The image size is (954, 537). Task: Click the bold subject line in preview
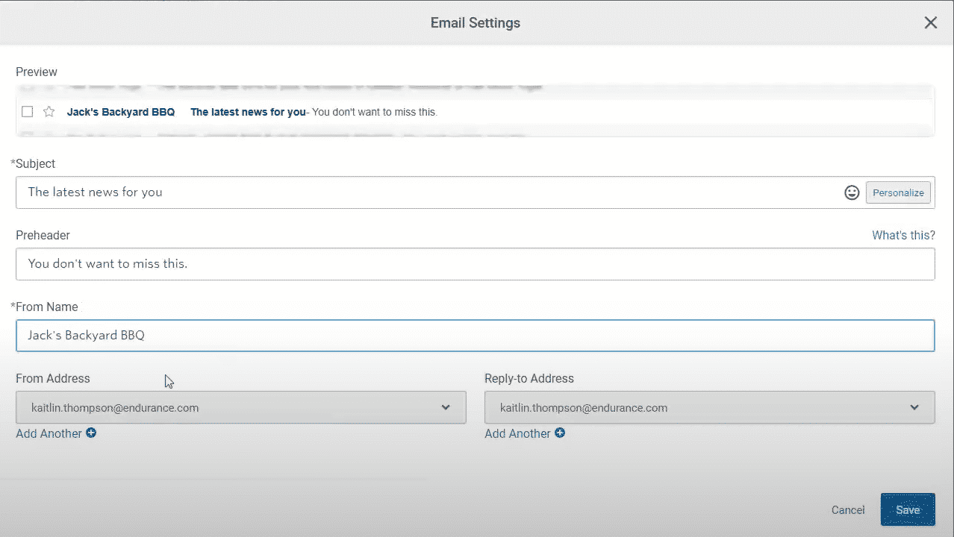point(248,112)
